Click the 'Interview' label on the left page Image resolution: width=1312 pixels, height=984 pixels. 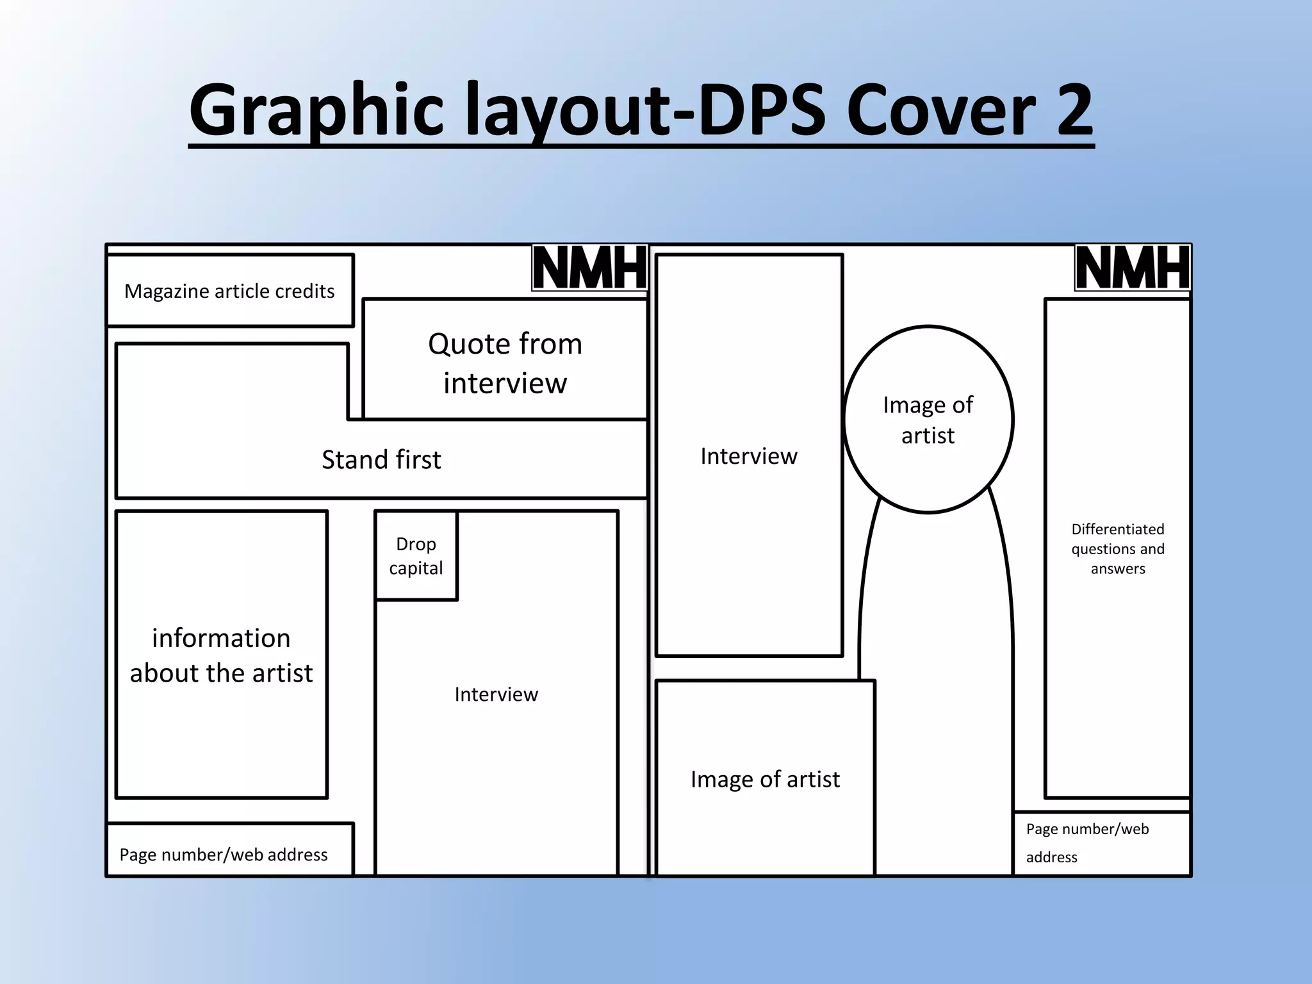(x=496, y=694)
